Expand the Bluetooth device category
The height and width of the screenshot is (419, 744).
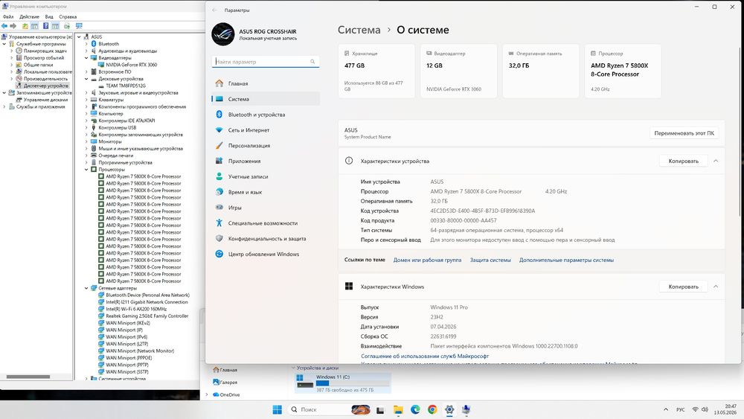(x=86, y=44)
